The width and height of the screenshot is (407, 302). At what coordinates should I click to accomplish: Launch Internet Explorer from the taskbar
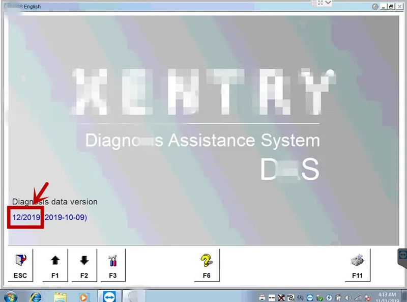tap(36, 297)
